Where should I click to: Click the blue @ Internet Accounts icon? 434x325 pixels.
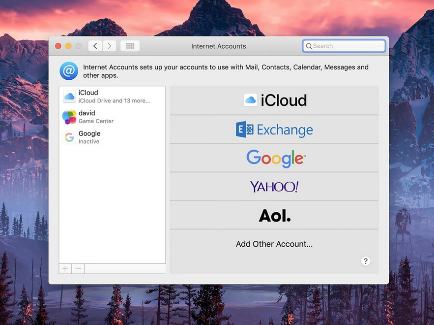click(69, 71)
